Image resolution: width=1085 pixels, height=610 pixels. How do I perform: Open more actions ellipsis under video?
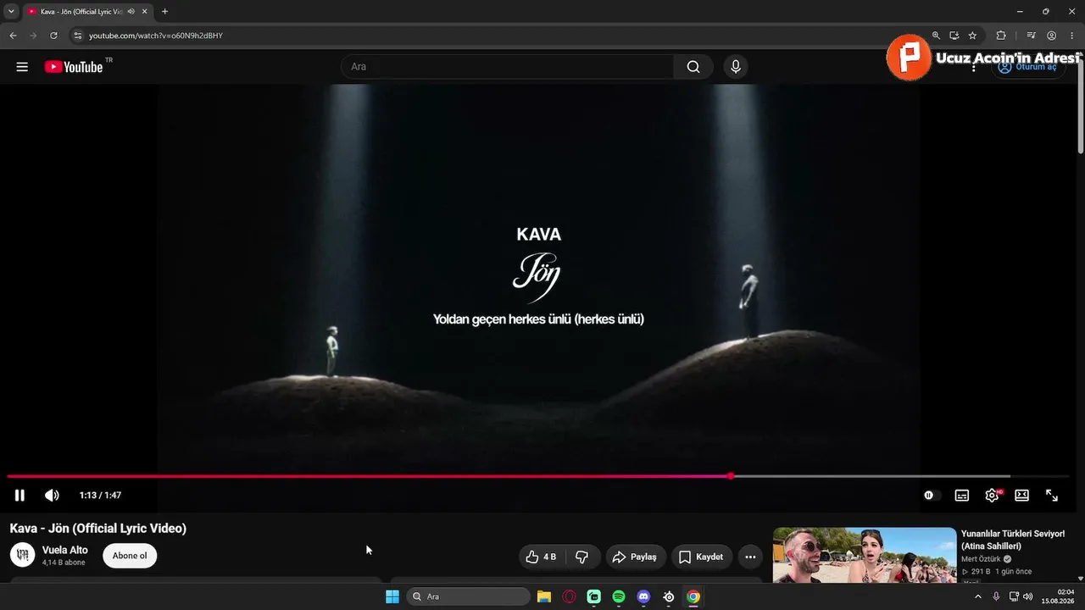[x=750, y=557]
